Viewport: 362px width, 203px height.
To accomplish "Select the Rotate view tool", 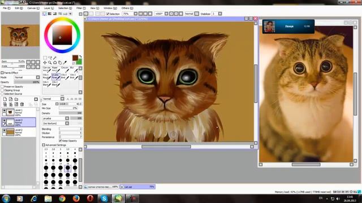I will (x=55, y=63).
